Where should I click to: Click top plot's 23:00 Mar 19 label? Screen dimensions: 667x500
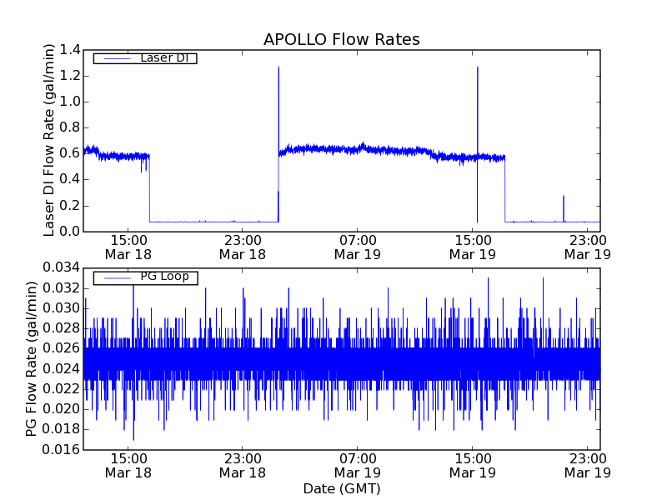(588, 247)
